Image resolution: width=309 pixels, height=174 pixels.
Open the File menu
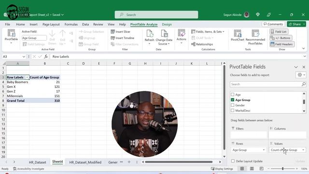(x=8, y=24)
